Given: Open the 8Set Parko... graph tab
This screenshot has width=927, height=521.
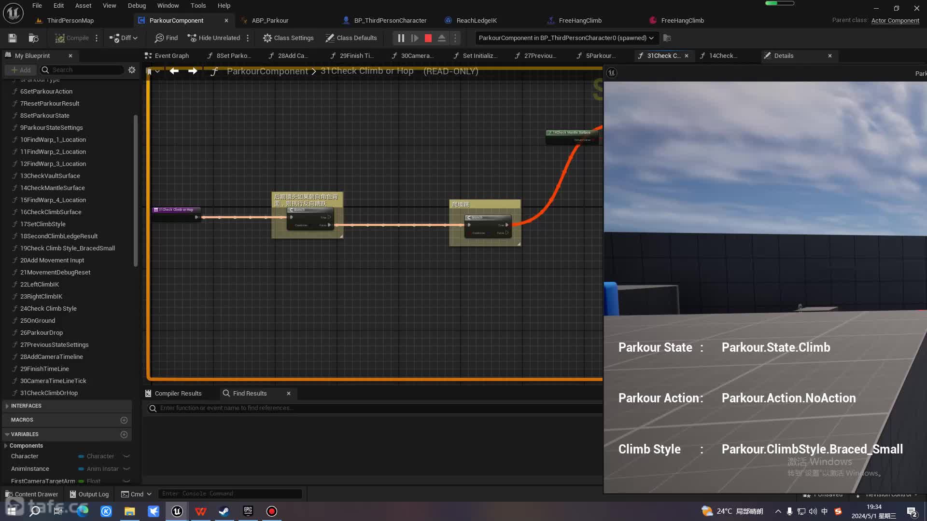Looking at the screenshot, I should click(229, 55).
